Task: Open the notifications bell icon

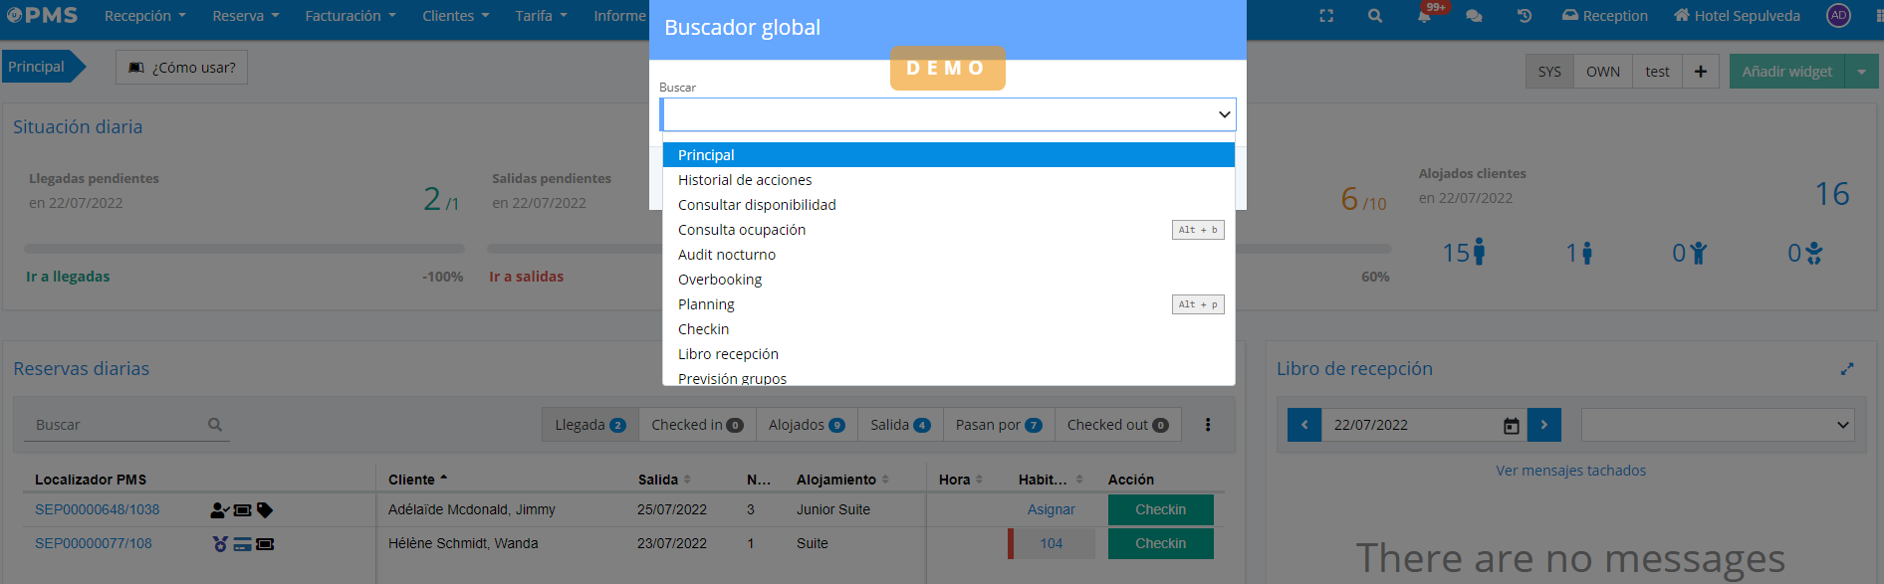Action: click(1425, 16)
